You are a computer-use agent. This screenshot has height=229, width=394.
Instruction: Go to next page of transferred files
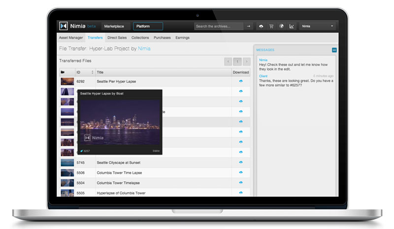pos(247,62)
